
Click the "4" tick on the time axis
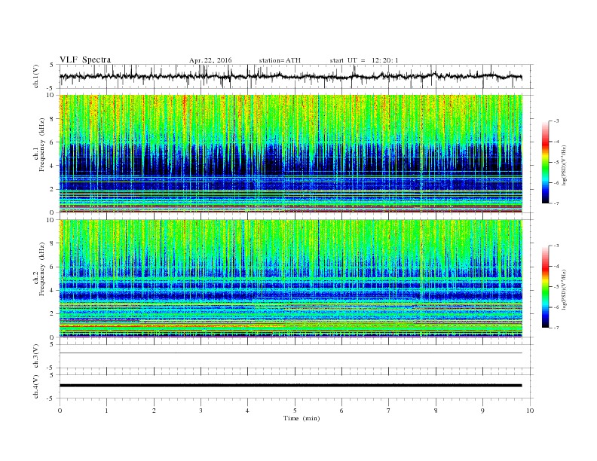click(x=247, y=411)
